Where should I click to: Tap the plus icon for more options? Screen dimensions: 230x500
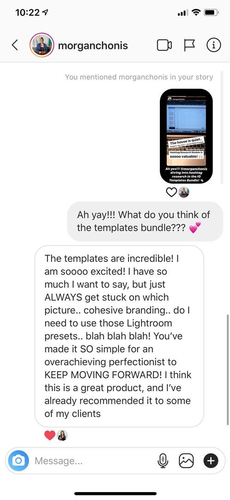[211, 460]
